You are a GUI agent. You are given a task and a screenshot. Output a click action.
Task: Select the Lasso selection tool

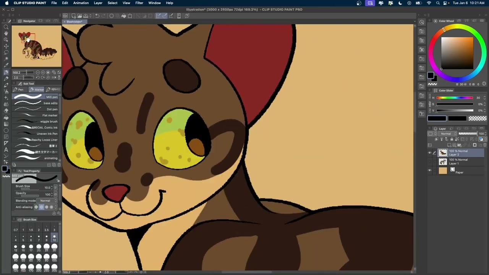pos(6,53)
